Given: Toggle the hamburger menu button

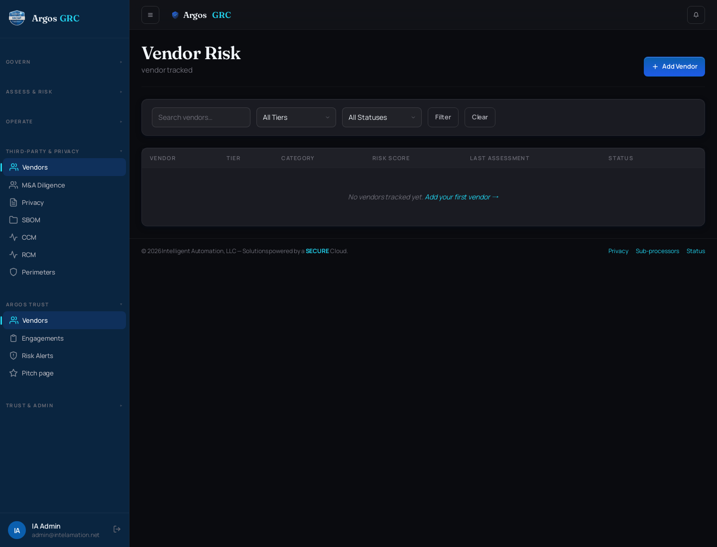Looking at the screenshot, I should (x=150, y=15).
